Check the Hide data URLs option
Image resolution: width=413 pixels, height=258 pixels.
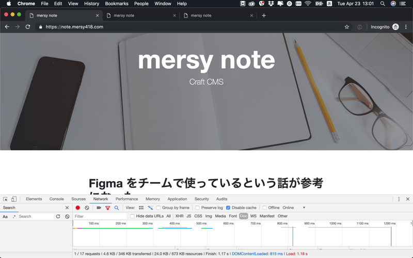[x=132, y=216]
